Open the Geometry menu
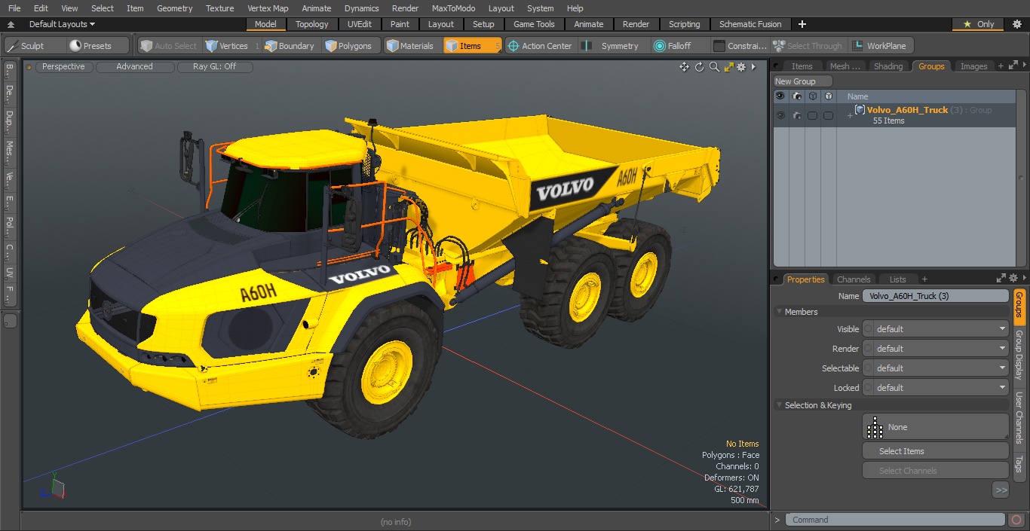 pyautogui.click(x=174, y=8)
